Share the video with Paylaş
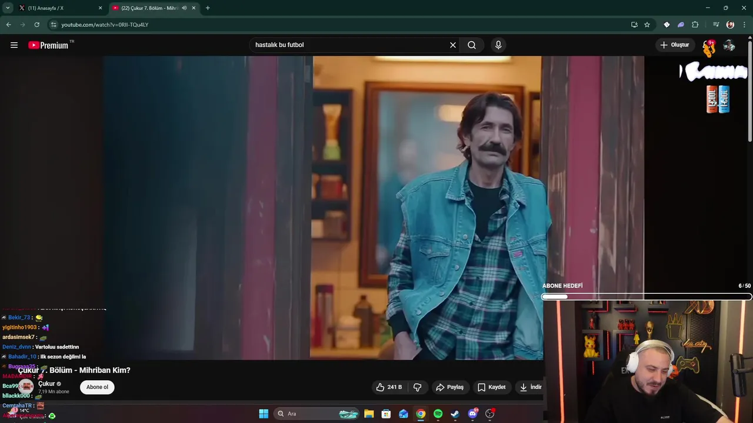 point(450,387)
